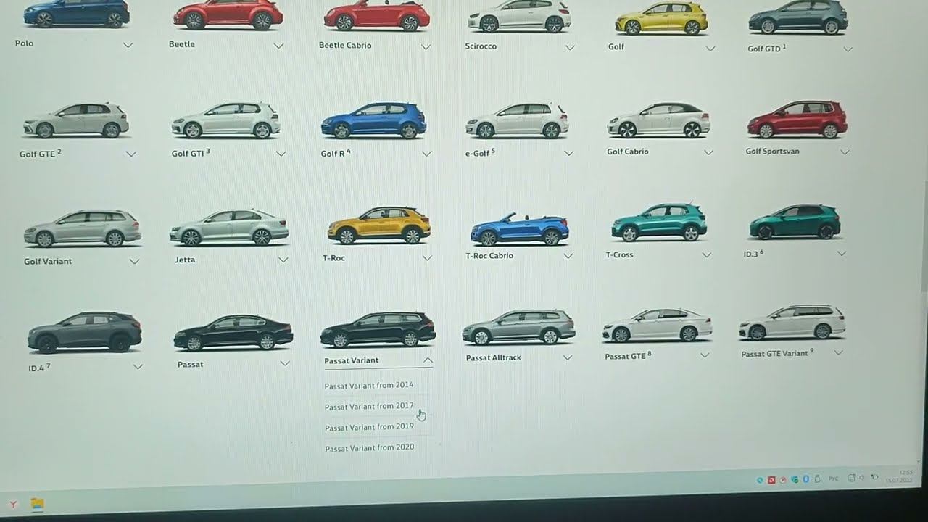Click the Golf GTE label
Image resolution: width=928 pixels, height=522 pixels.
pos(41,154)
